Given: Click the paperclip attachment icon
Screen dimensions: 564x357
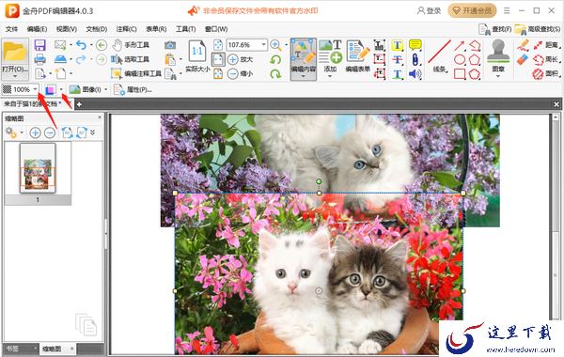Looking at the screenshot, I should point(415,59).
